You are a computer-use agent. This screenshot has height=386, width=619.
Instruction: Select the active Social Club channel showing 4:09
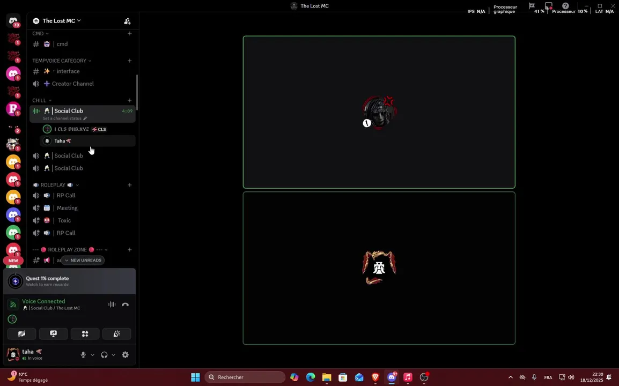83,114
